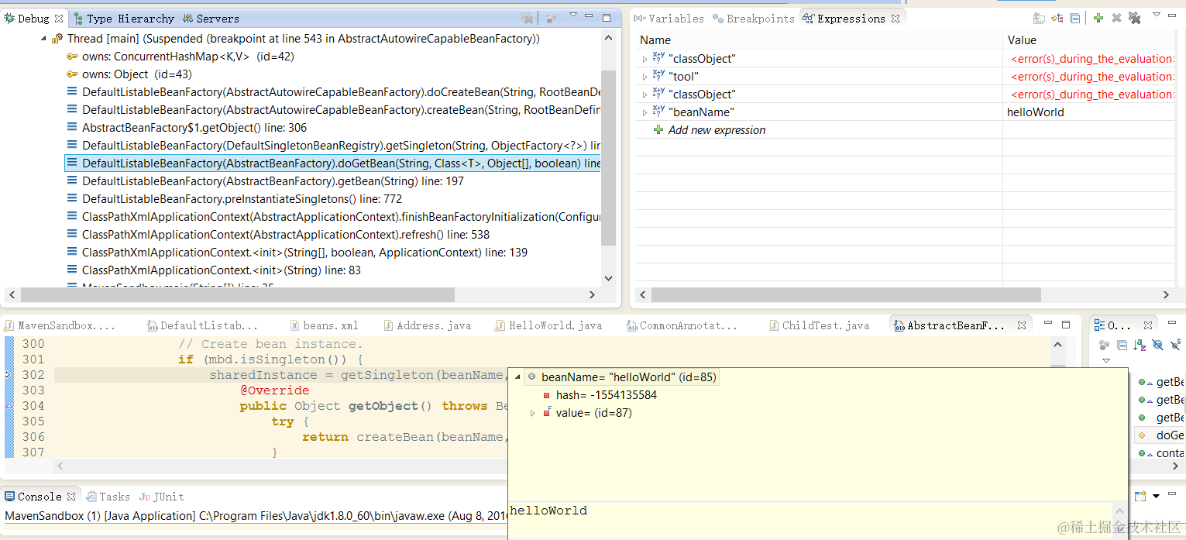Click the grey-circles icon in Debug view toolbar
This screenshot has height=540, width=1186.
click(x=552, y=18)
